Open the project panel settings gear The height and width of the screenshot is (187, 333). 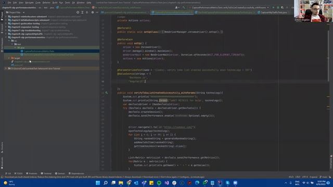tap(93, 12)
